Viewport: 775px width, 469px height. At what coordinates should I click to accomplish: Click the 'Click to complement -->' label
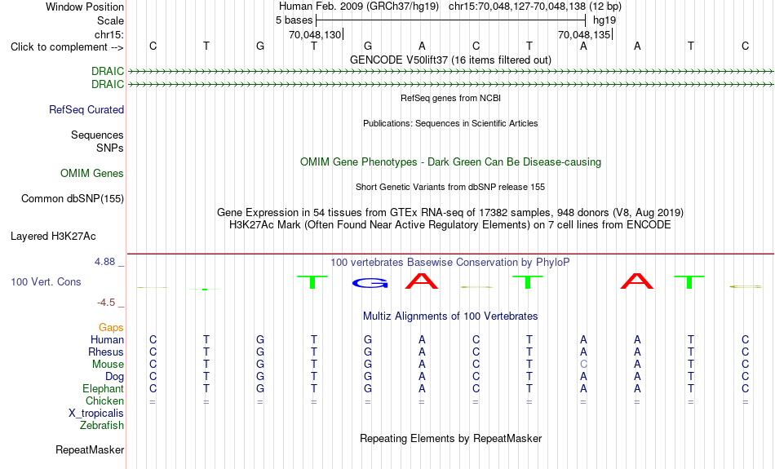tap(67, 47)
